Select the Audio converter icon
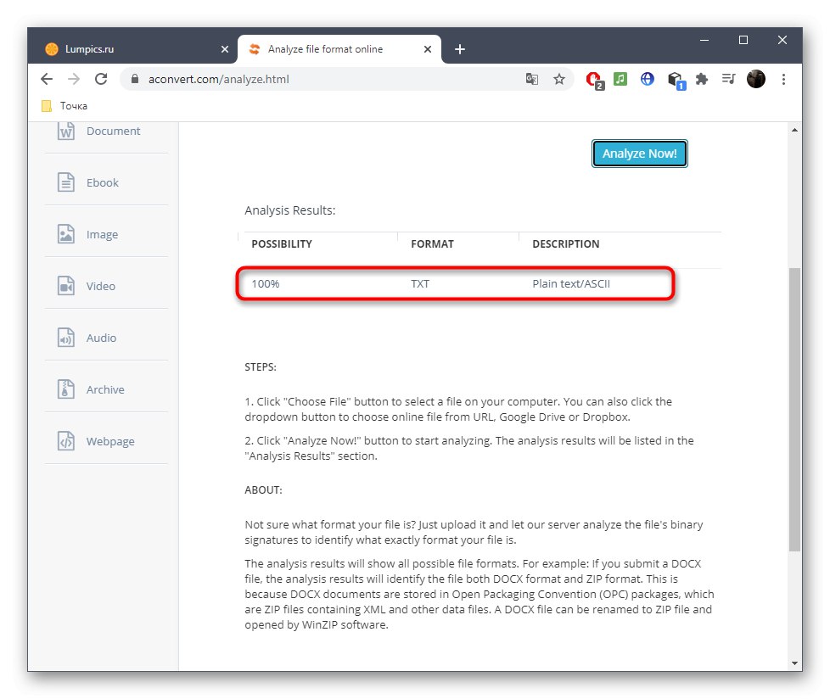This screenshot has height=699, width=830. click(x=65, y=338)
